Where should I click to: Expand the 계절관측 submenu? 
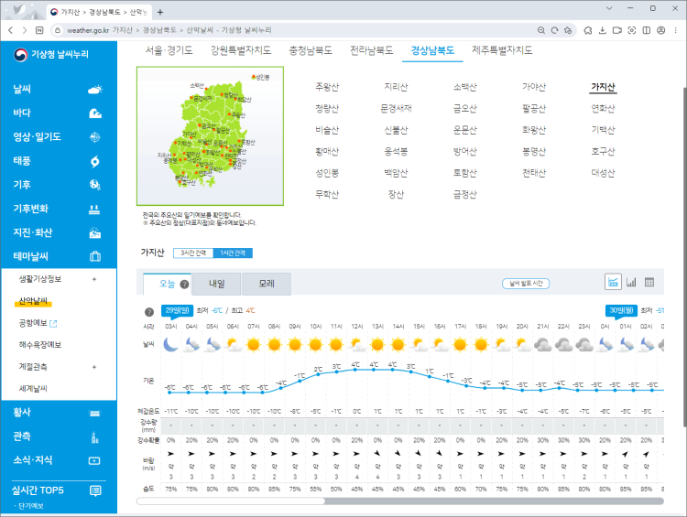(94, 367)
